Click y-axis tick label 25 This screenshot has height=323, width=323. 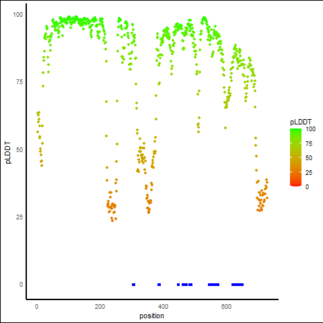point(20,217)
